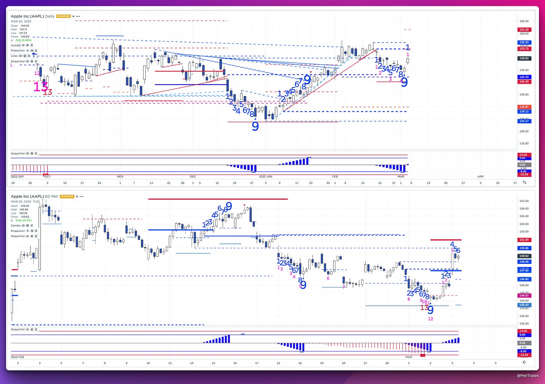Click 161.59 red price label on Daily axis
The width and height of the screenshot is (545, 384).
click(x=524, y=30)
